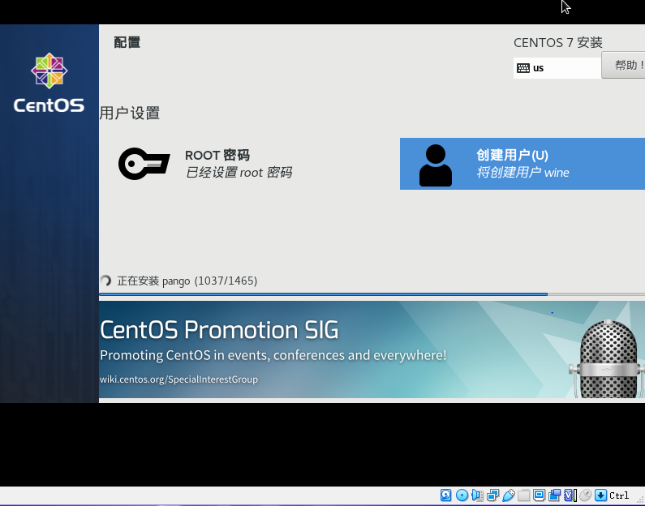Open the ROOT 密码 setting
Screen dimensions: 645x506
(x=206, y=164)
